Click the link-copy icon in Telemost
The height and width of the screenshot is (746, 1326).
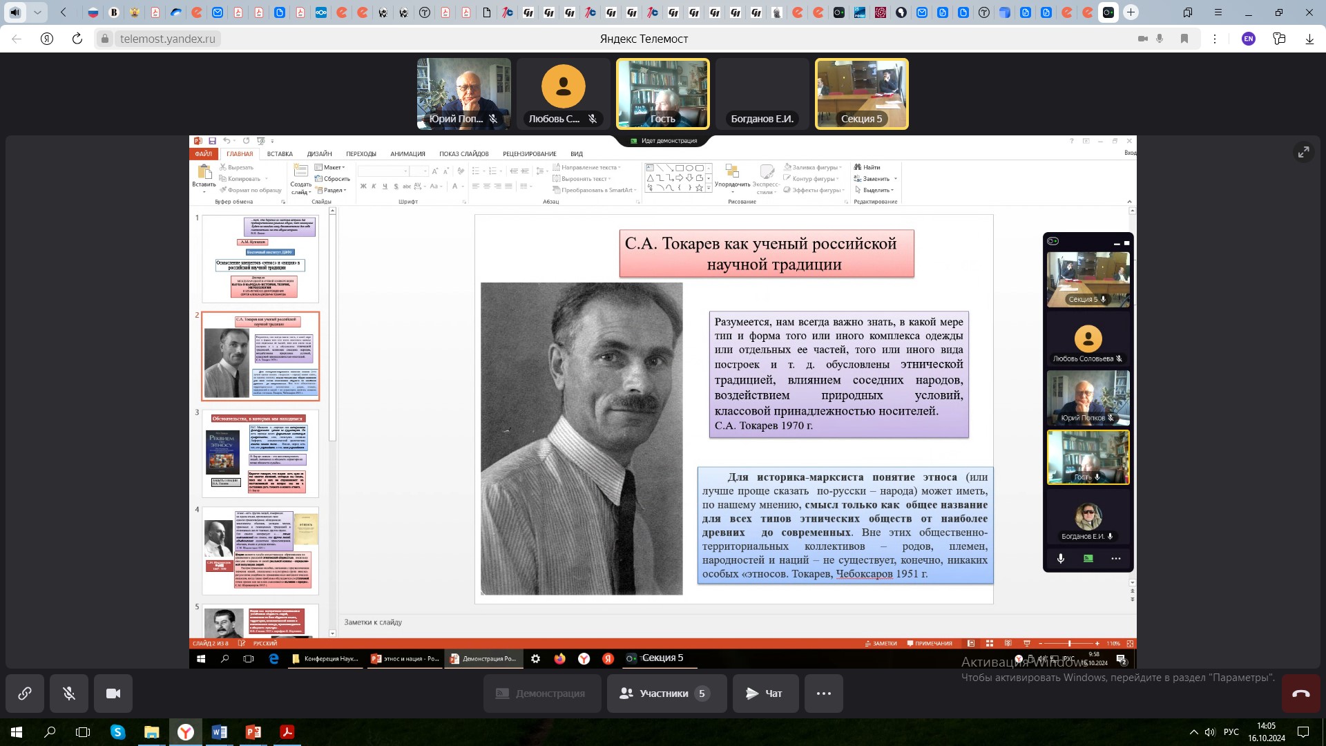pyautogui.click(x=25, y=694)
